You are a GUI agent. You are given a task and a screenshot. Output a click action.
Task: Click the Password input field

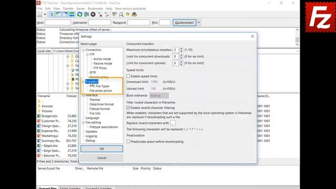[x=139, y=23]
